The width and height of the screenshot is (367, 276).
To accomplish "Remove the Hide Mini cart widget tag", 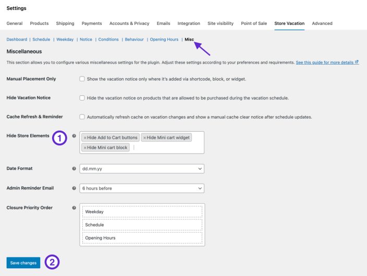I will (144, 138).
